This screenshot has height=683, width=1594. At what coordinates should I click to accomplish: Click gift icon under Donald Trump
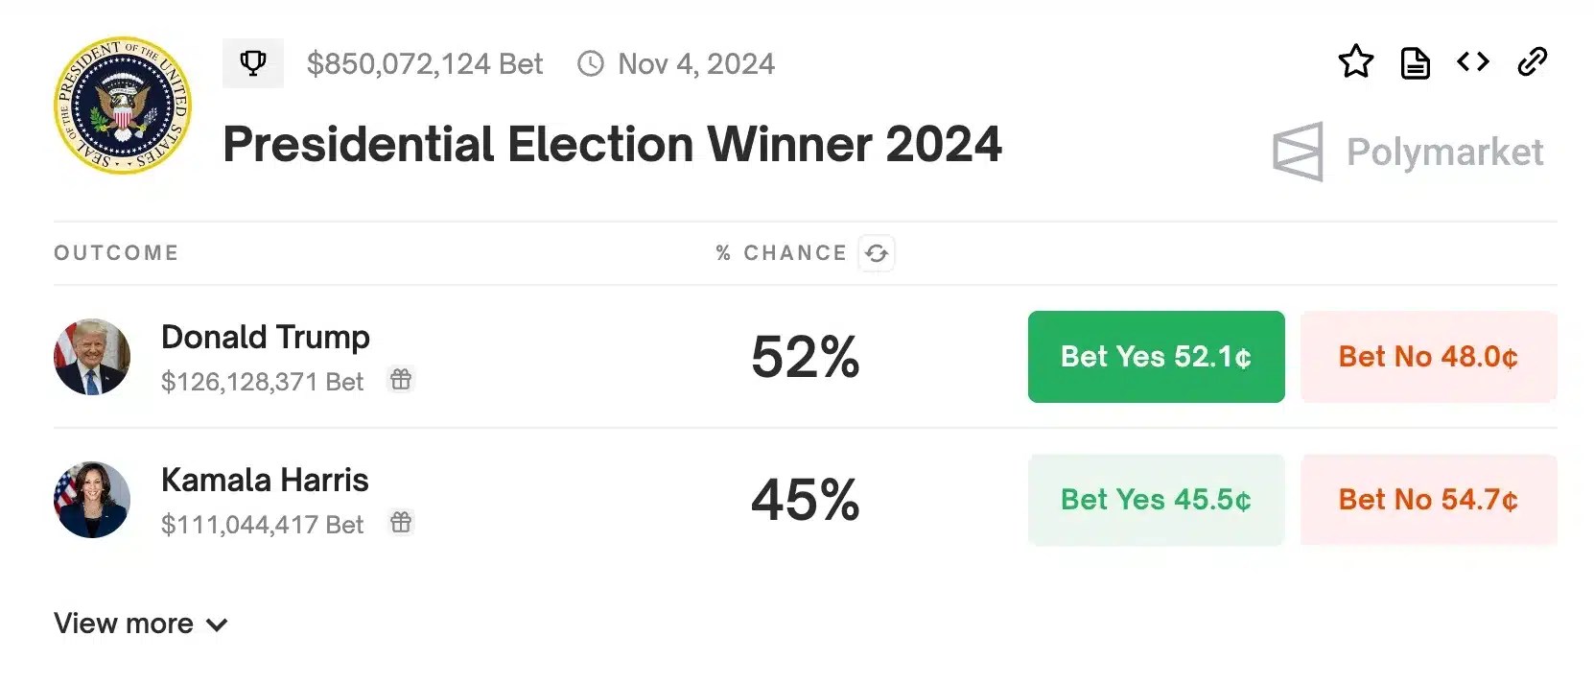[401, 380]
